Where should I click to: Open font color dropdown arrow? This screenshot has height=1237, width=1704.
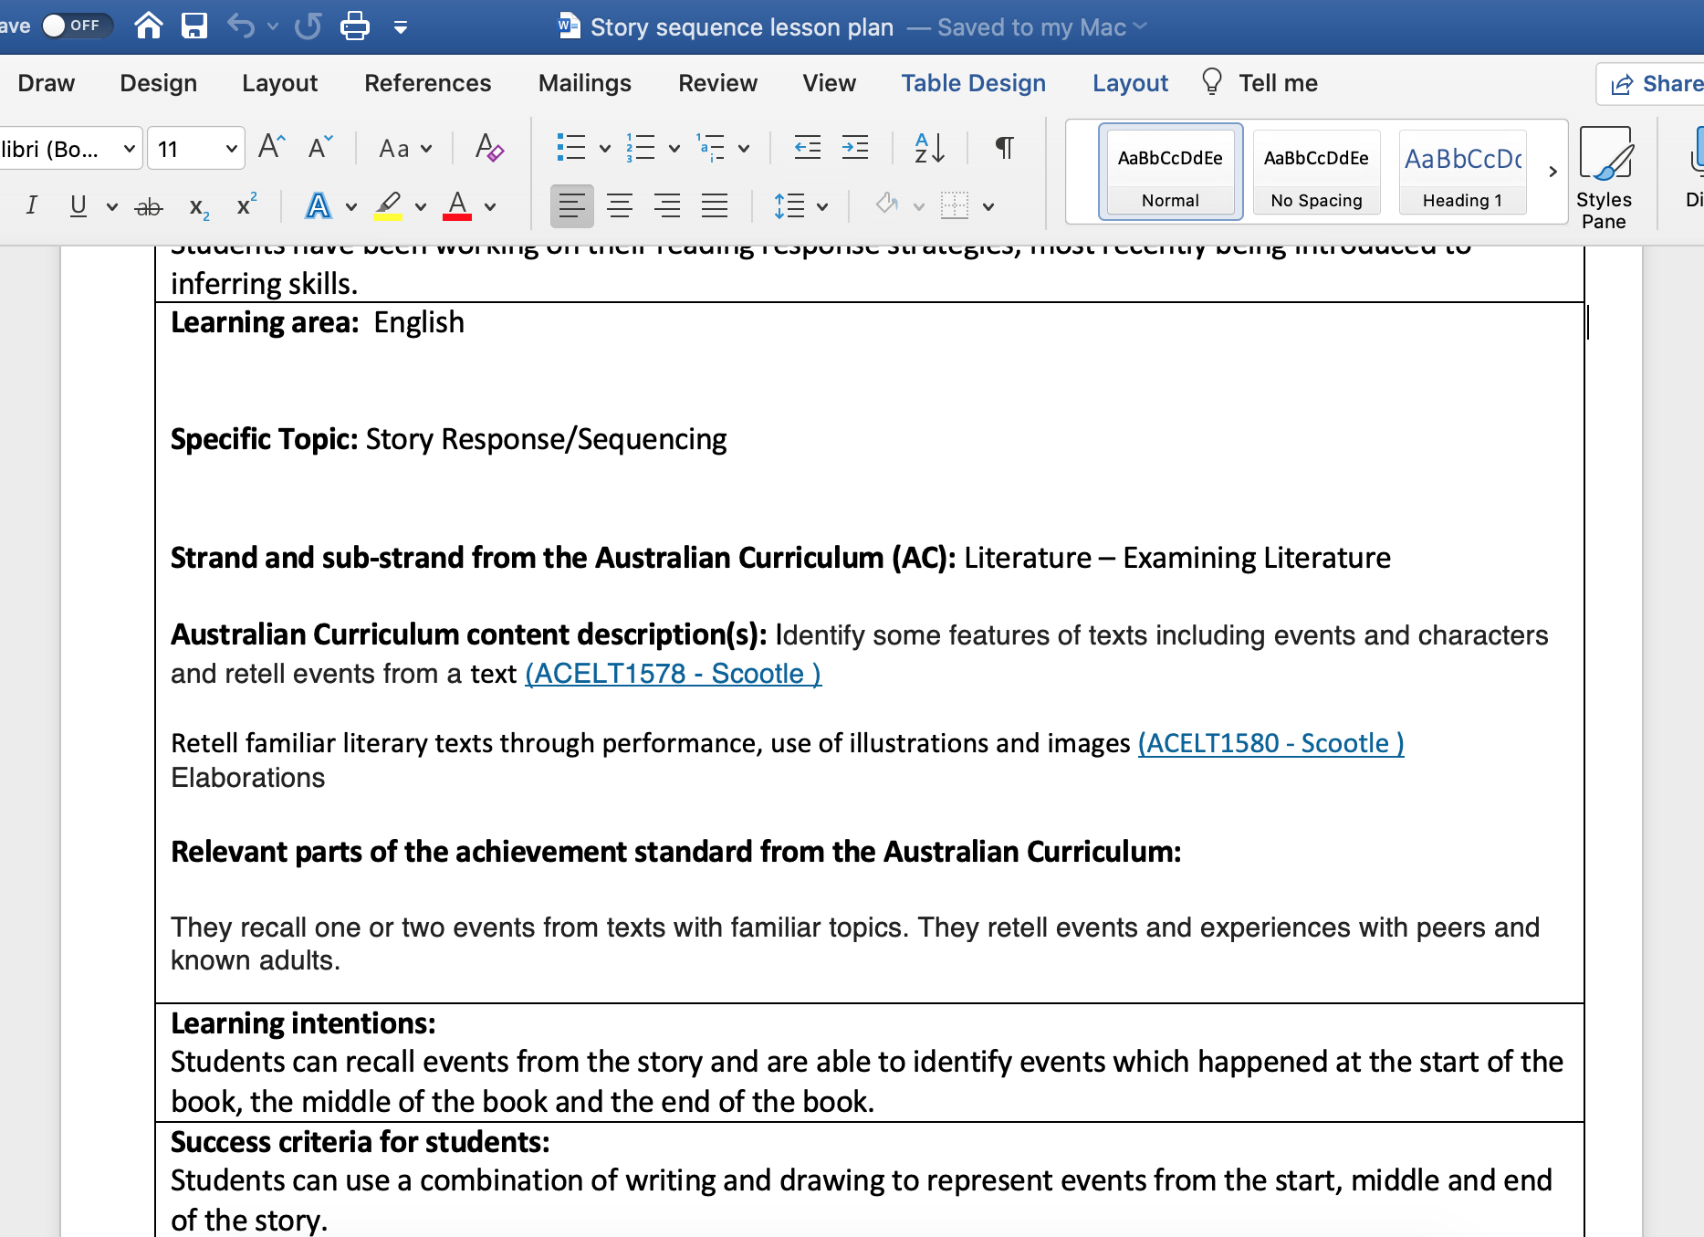click(x=490, y=207)
